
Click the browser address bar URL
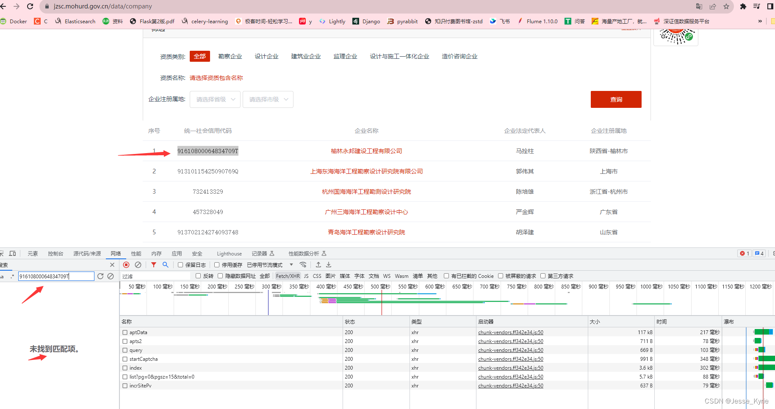click(x=103, y=6)
